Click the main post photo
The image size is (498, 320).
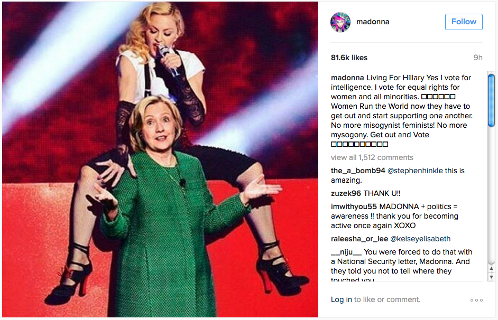point(160,159)
